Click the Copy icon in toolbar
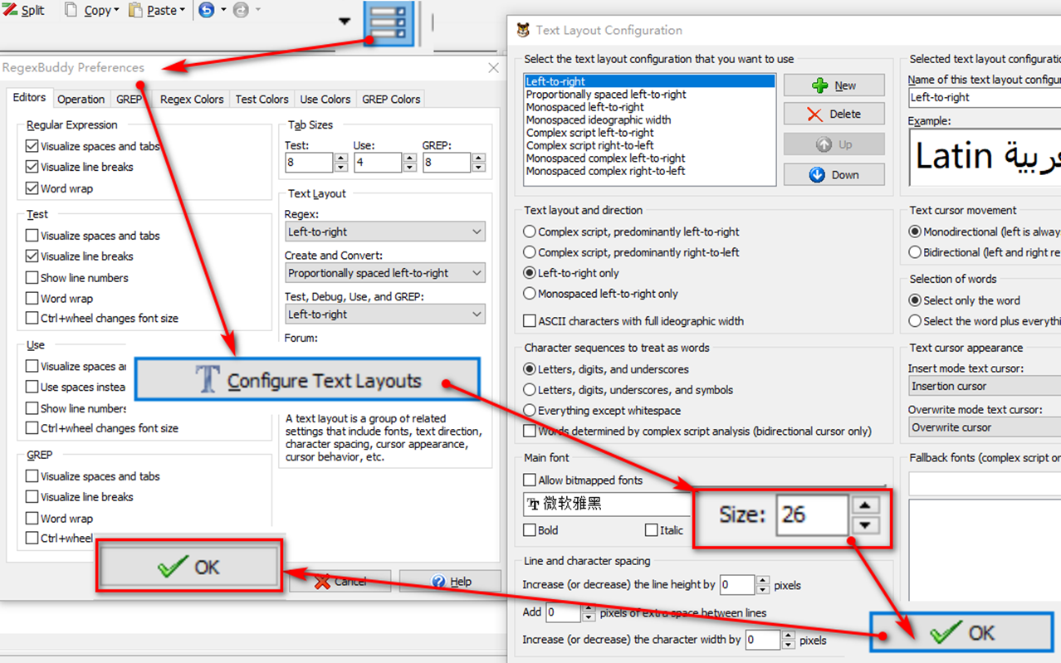The width and height of the screenshot is (1061, 663). click(x=71, y=10)
